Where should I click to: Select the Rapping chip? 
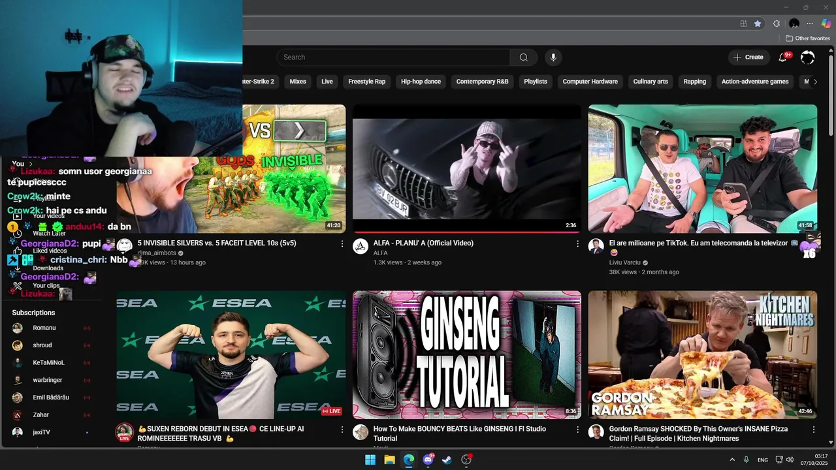[695, 82]
